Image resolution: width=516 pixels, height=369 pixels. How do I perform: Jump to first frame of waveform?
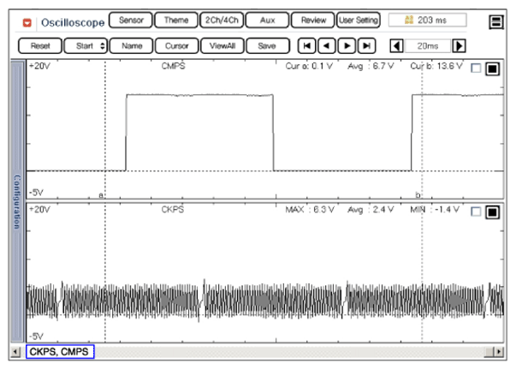point(306,45)
